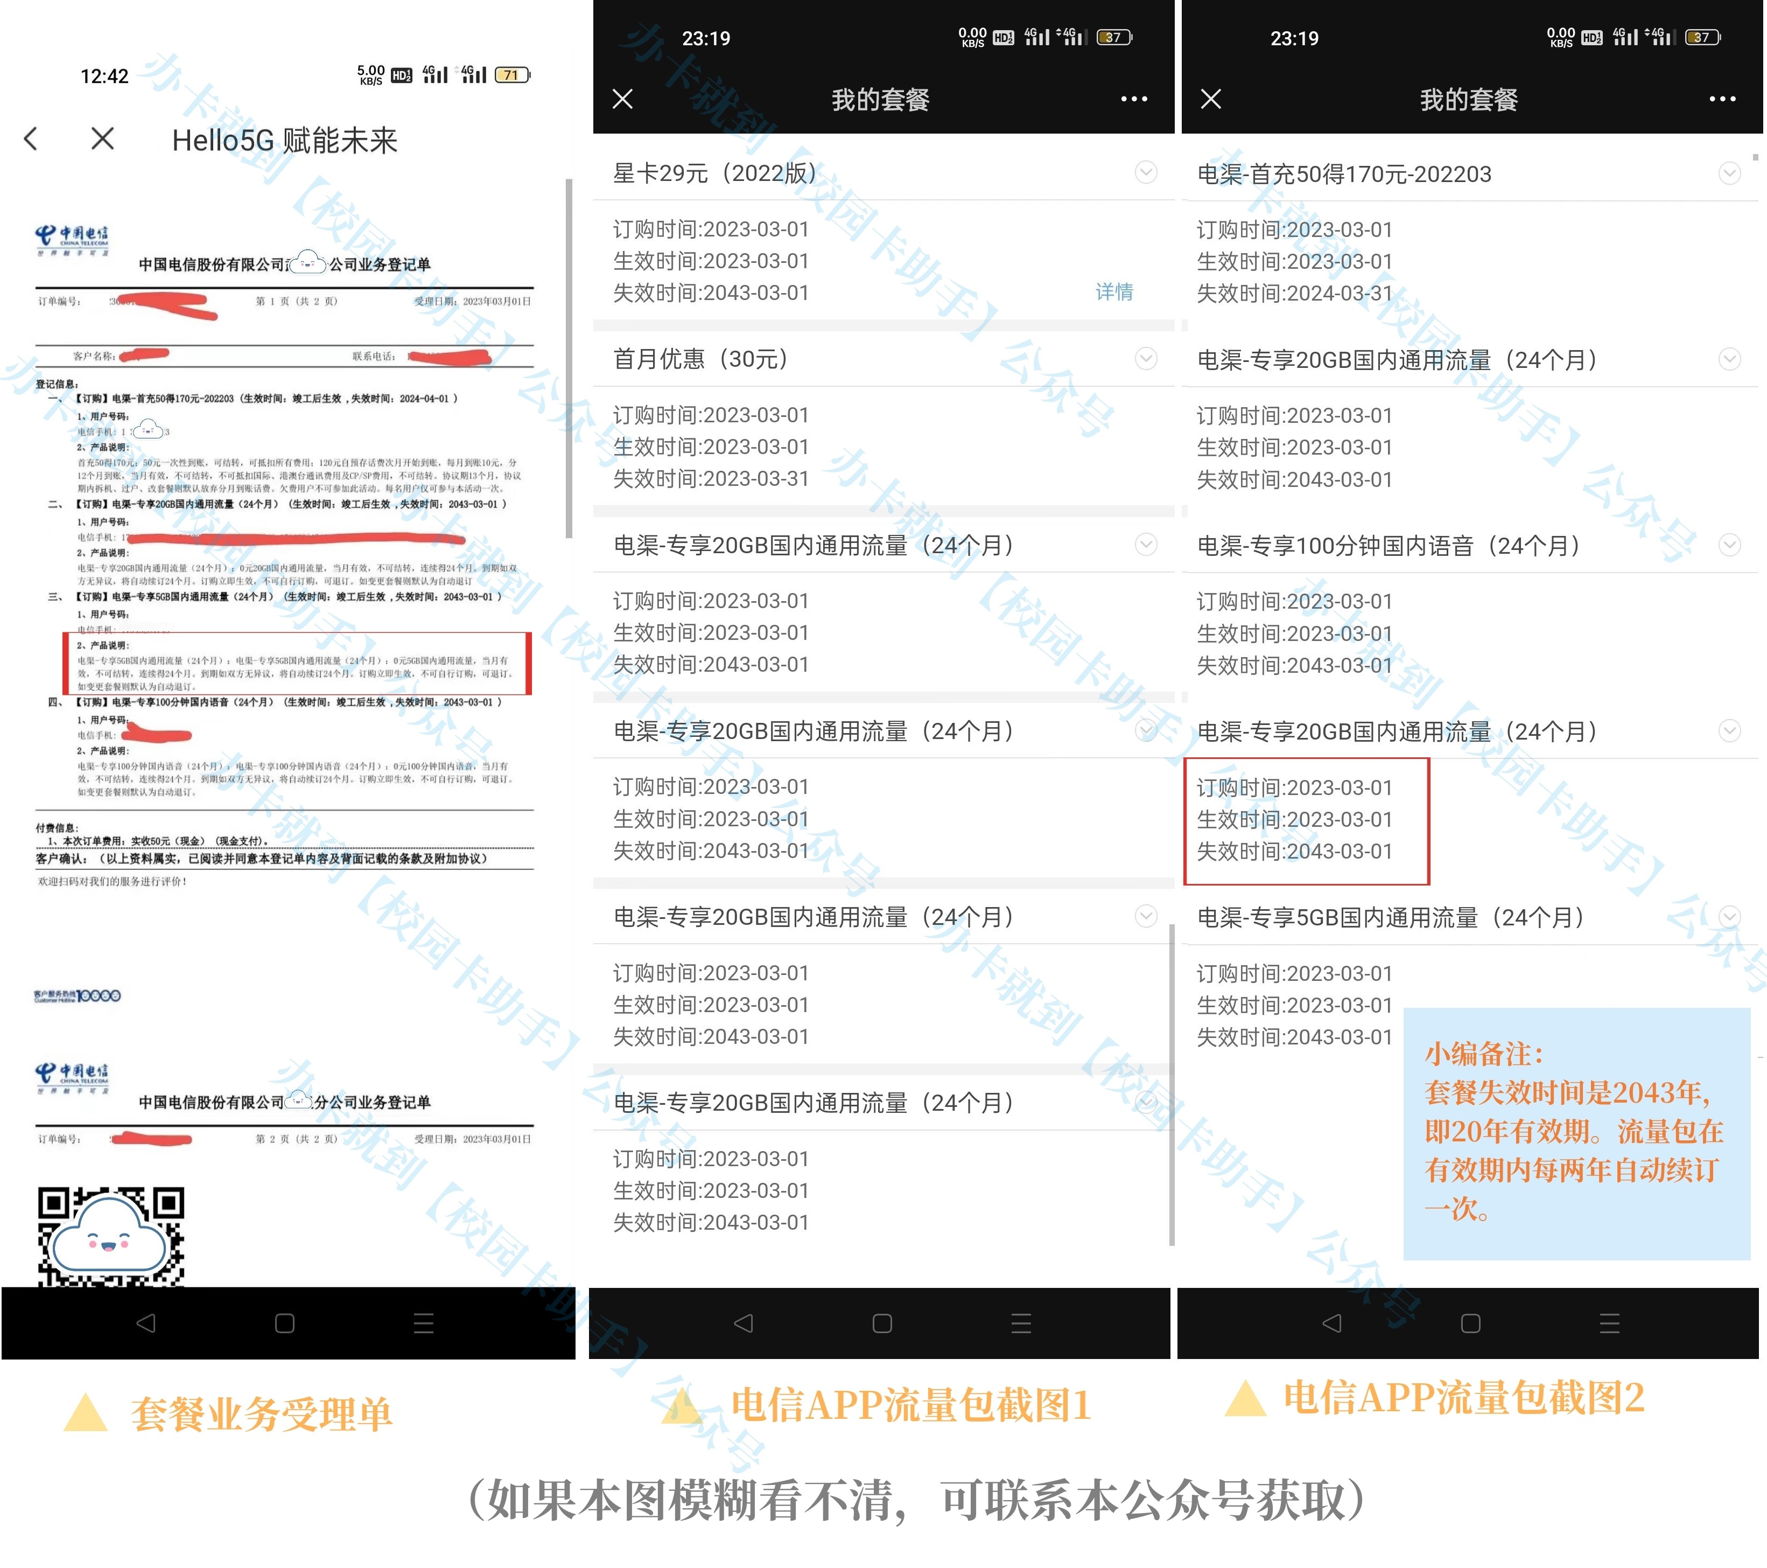This screenshot has height=1568, width=1767.
Task: Open more options on 电渠-首充50得170元 screen
Action: click(x=1722, y=99)
